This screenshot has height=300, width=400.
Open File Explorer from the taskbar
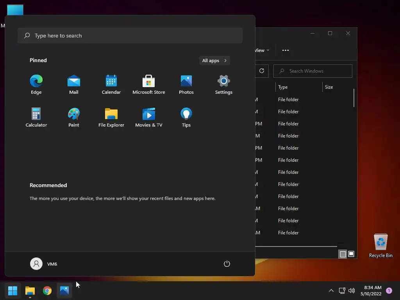click(30, 291)
